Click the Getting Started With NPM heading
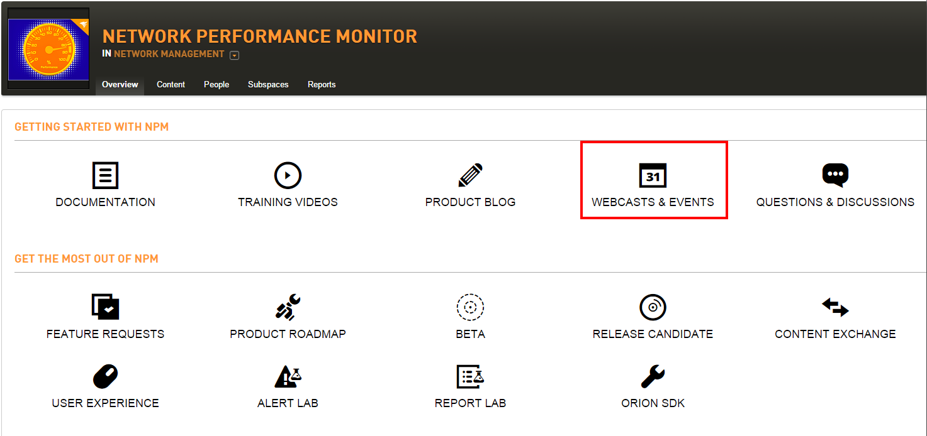The image size is (927, 436). pos(92,127)
